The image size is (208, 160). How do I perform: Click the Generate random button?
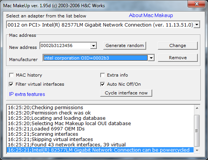(124, 46)
